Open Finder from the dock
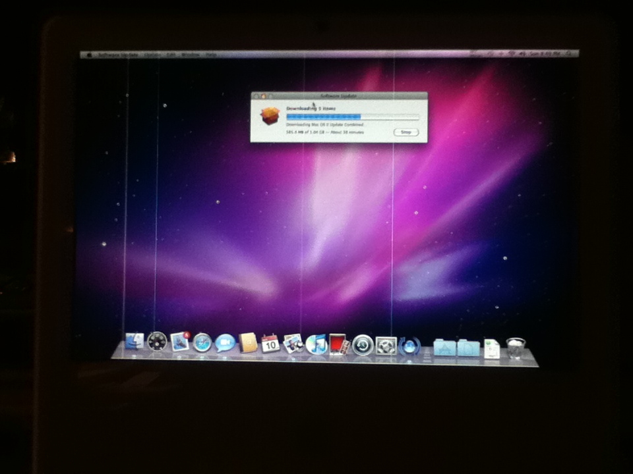 [x=135, y=342]
